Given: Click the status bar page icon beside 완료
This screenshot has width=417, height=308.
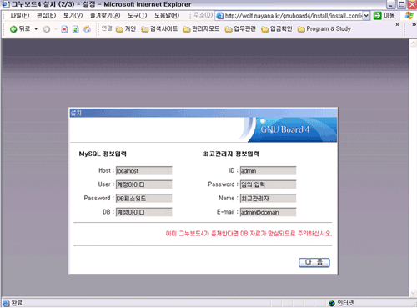Looking at the screenshot, I should pos(6,303).
